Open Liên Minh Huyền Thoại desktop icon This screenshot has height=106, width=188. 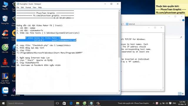click(5, 78)
